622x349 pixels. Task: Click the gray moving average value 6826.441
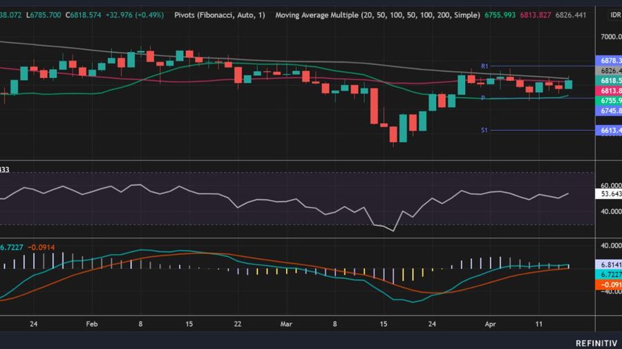570,15
